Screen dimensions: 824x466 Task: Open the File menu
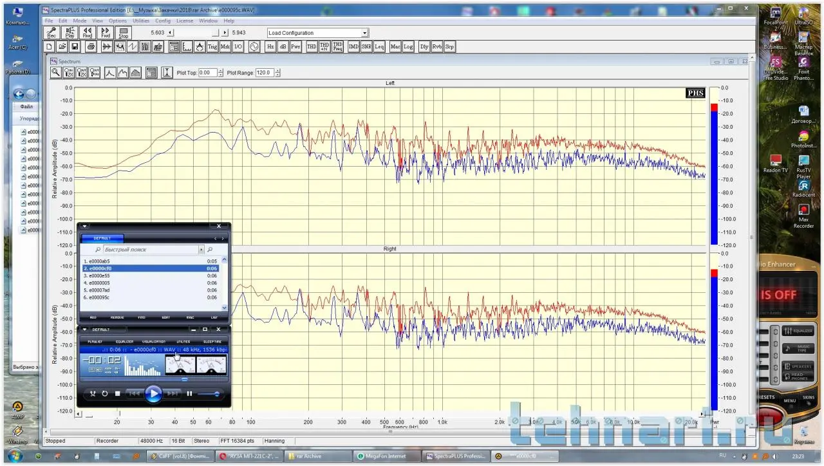click(x=49, y=21)
